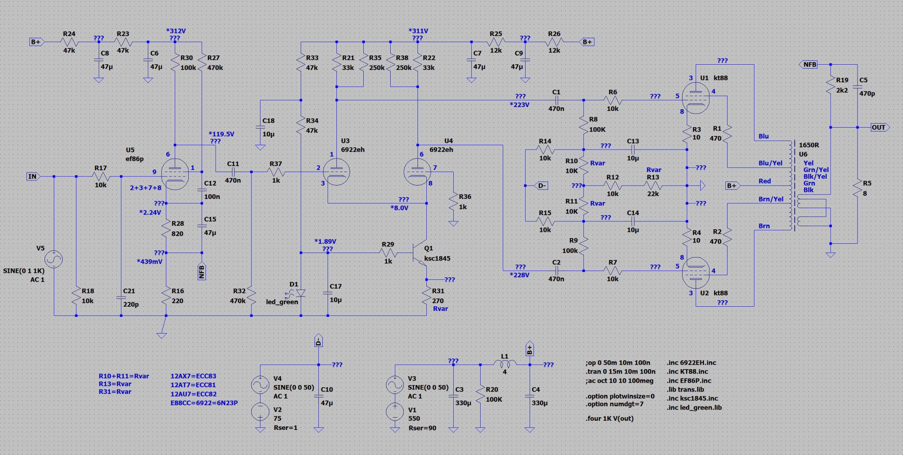The height and width of the screenshot is (455, 903).
Task: Click the B+ flag right of R26
Action: (x=587, y=42)
